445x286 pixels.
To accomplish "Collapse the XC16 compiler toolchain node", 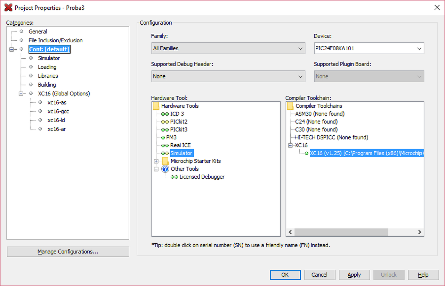I will [x=290, y=145].
